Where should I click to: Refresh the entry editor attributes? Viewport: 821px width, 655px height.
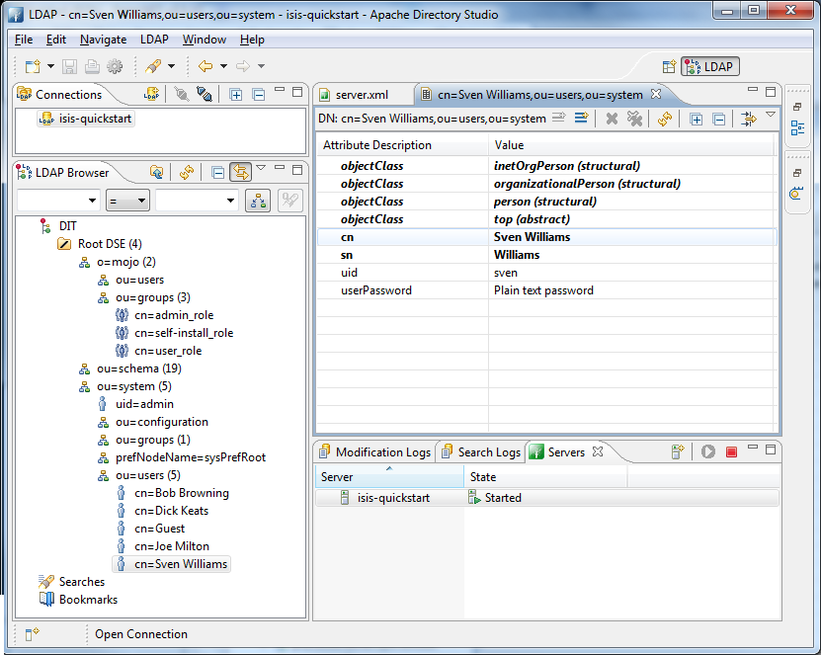(x=665, y=118)
